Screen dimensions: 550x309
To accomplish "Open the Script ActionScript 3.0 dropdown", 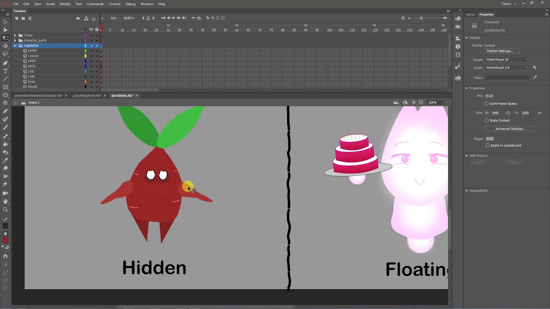I will (507, 67).
